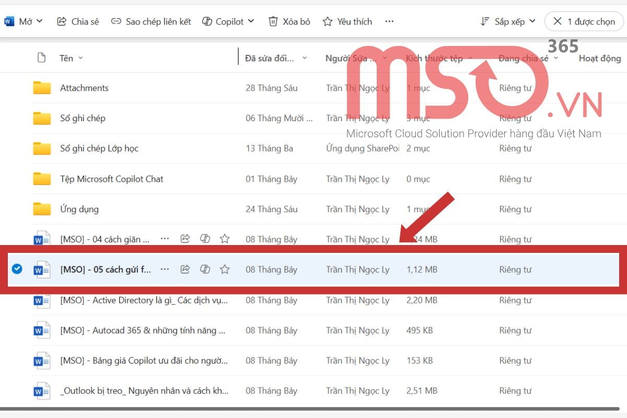The width and height of the screenshot is (627, 418).
Task: Click 0 mục size cell
Action: pyautogui.click(x=418, y=179)
